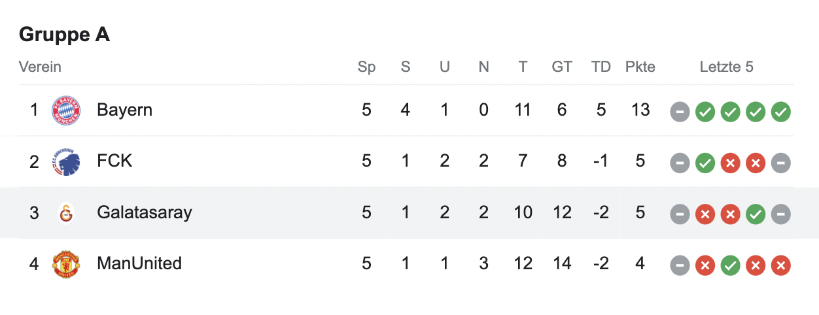Click Bayern's most recent green win icon
The height and width of the screenshot is (315, 819).
[x=780, y=112]
